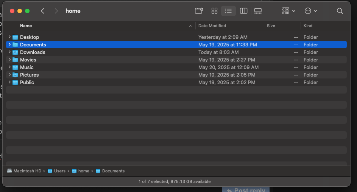The width and height of the screenshot is (357, 192).
Task: Switch to column view
Action: click(244, 11)
